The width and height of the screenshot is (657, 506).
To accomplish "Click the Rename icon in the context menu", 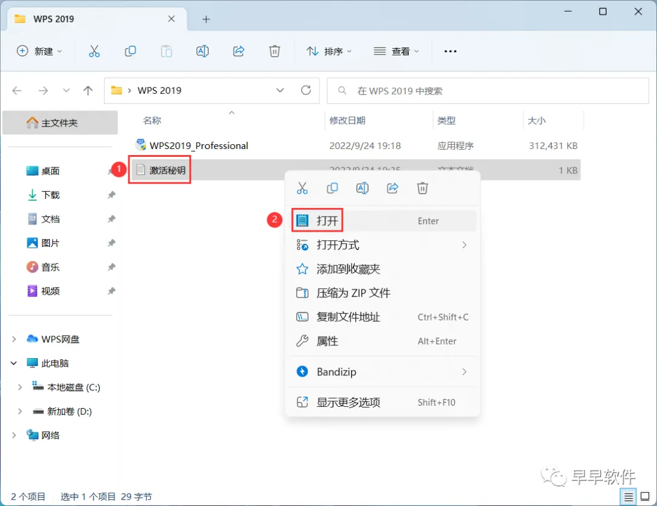I will click(x=363, y=188).
